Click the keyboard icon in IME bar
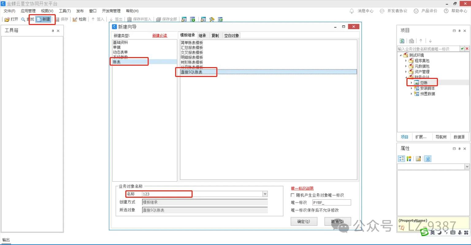471x245 pixels. click(x=453, y=233)
